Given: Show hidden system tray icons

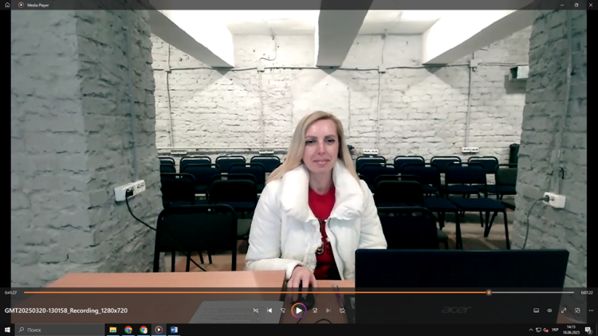Looking at the screenshot, I should [531, 330].
